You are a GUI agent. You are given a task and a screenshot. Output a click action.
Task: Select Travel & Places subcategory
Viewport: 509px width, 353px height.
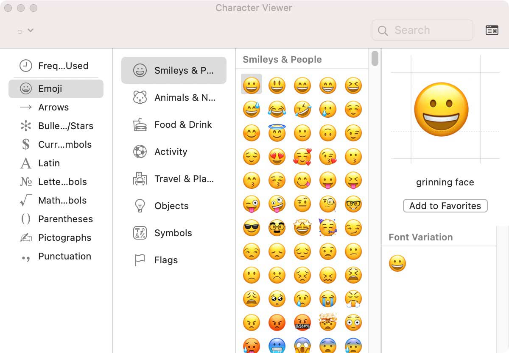[174, 179]
